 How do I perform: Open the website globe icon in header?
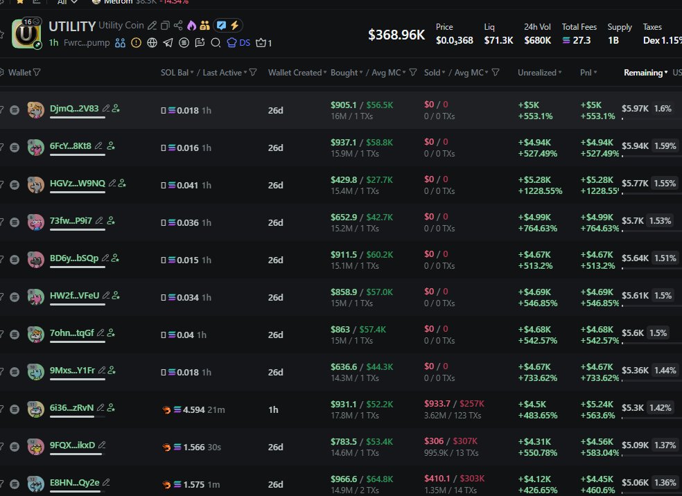[152, 43]
